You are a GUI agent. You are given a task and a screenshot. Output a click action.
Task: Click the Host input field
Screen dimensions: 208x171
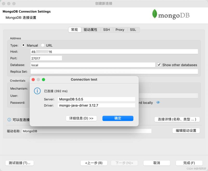(x=114, y=52)
